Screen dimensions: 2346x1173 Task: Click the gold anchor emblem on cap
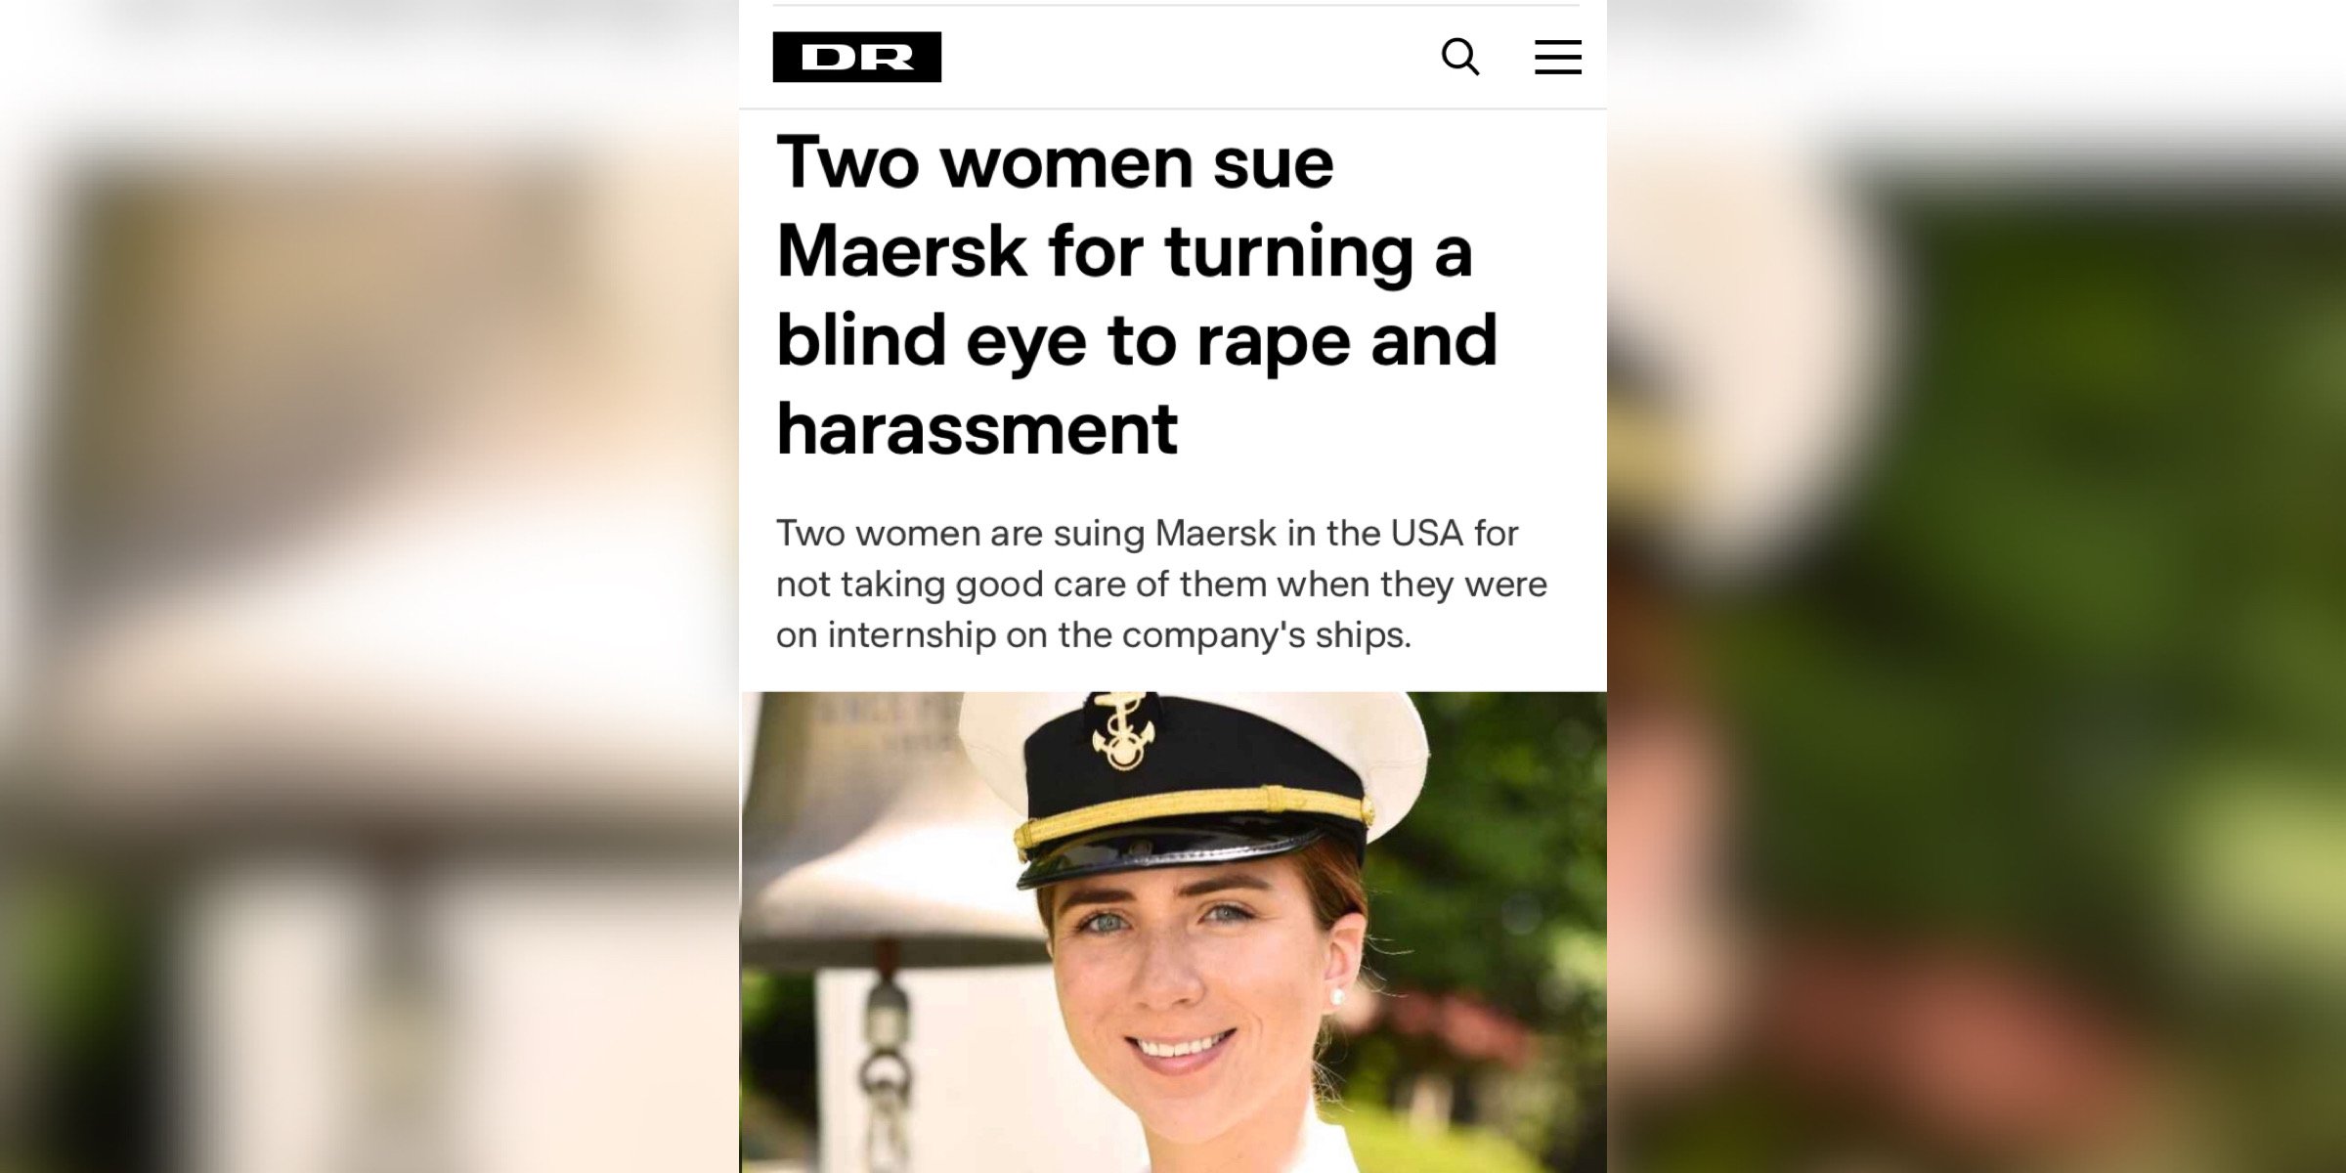coord(1124,730)
